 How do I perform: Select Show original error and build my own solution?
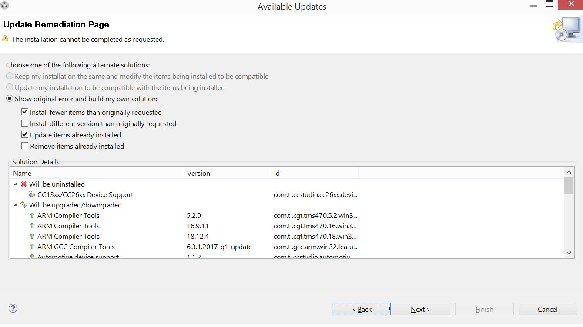[10, 99]
